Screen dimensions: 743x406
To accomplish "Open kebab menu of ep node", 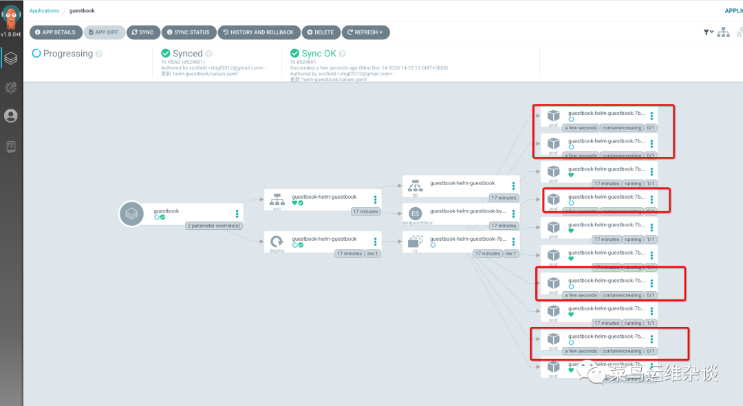I will [x=513, y=186].
